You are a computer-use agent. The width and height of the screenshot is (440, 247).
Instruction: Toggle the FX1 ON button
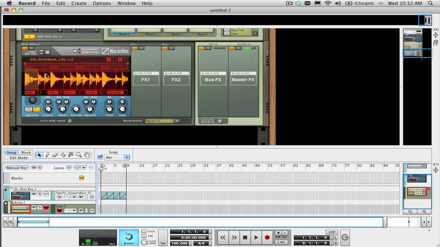pos(134,48)
